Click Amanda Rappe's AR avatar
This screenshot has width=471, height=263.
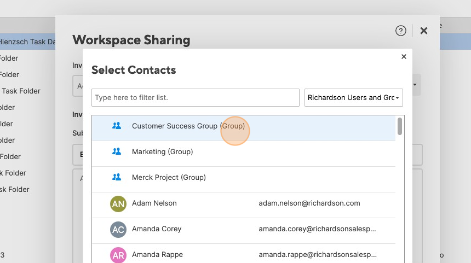point(118,255)
